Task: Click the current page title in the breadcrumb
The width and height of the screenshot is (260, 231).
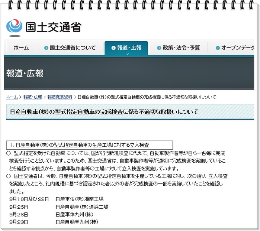Action: click(x=147, y=97)
